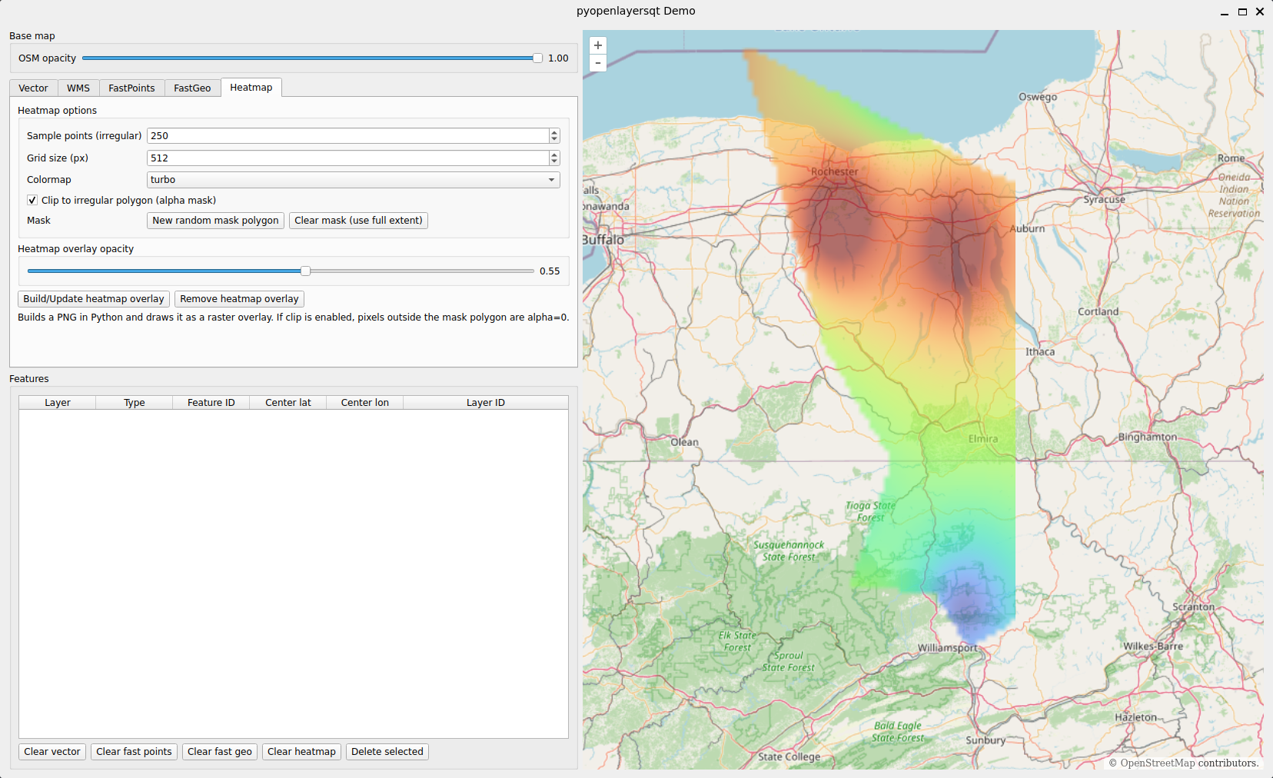Decrease Grid size using down arrow

[554, 161]
